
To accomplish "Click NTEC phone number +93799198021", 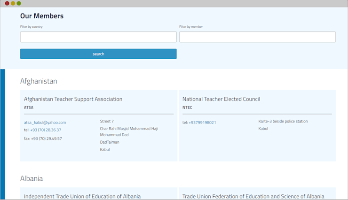I will [202, 123].
